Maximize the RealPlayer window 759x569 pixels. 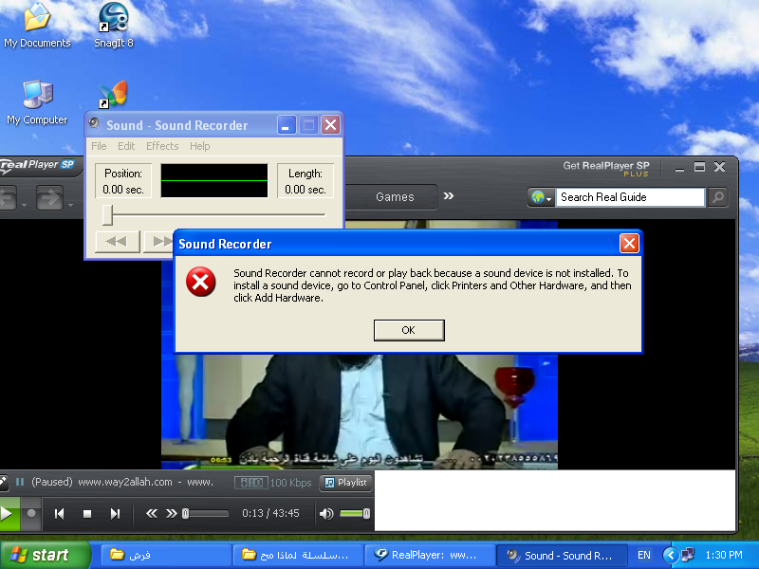[699, 167]
